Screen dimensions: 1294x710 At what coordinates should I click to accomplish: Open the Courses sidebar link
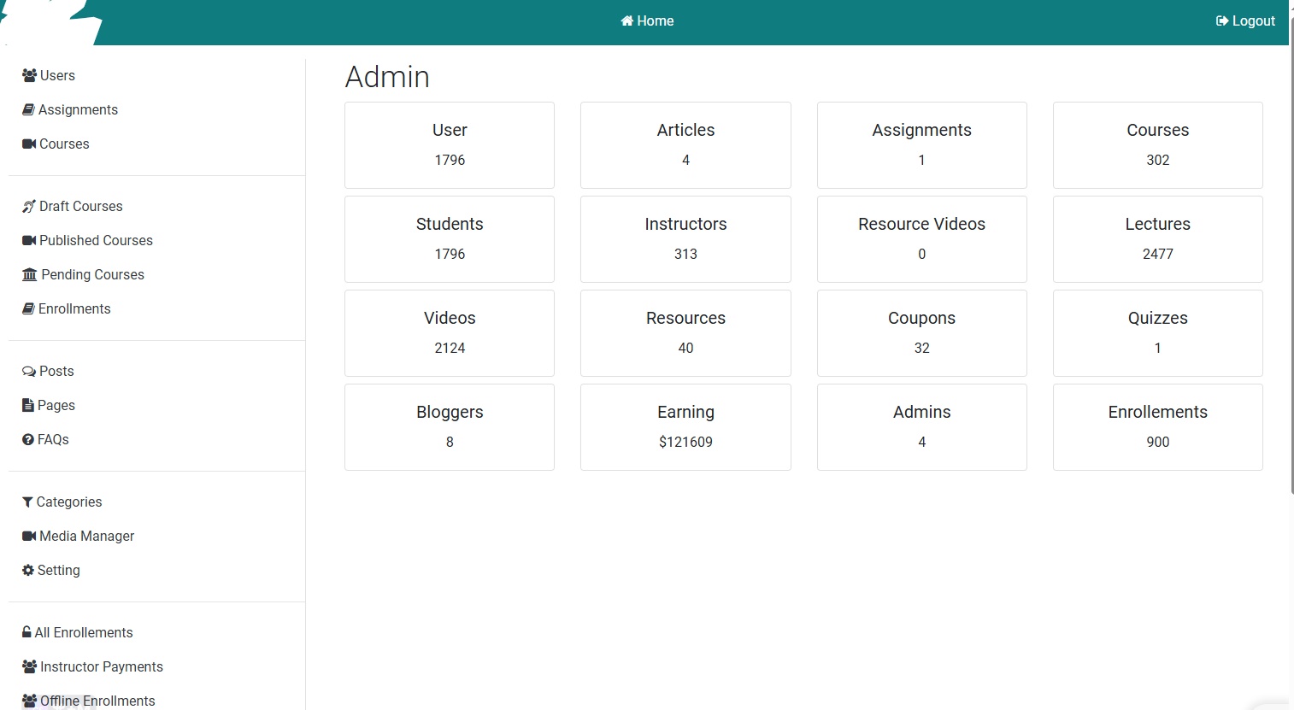click(56, 144)
